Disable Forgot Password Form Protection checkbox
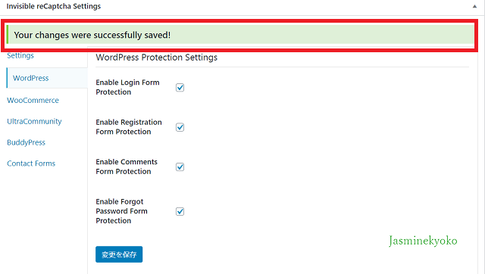The height and width of the screenshot is (274, 485). (180, 211)
